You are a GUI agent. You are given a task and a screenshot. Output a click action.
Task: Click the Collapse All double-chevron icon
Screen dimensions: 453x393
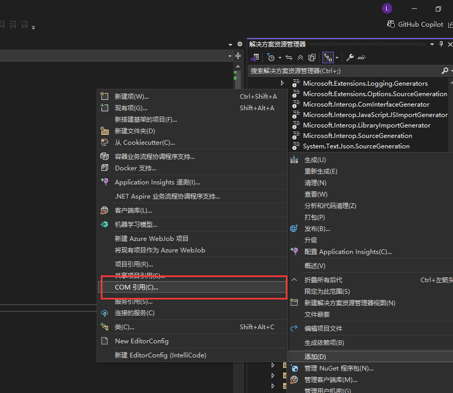click(300, 57)
